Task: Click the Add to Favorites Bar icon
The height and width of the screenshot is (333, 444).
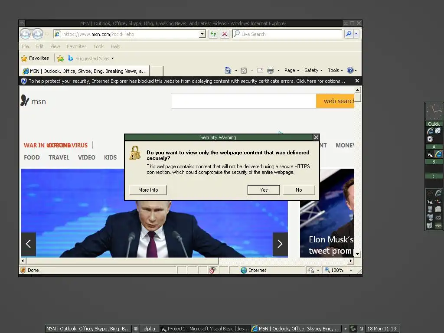Action: point(60,59)
